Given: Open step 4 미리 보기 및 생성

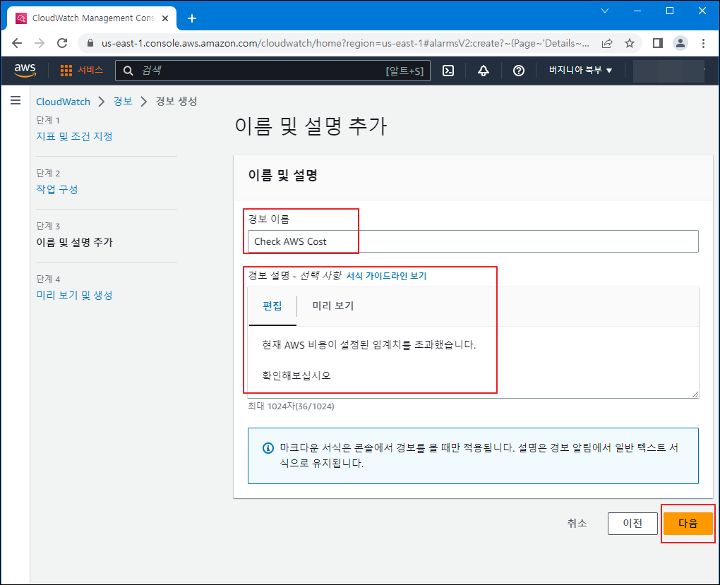Looking at the screenshot, I should 74,295.
